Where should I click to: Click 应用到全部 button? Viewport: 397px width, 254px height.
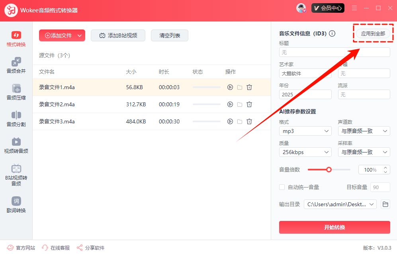click(373, 34)
